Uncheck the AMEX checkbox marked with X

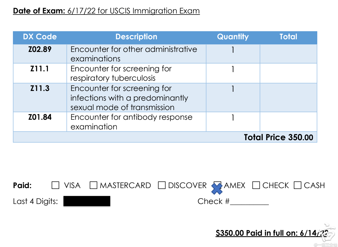tap(217, 185)
